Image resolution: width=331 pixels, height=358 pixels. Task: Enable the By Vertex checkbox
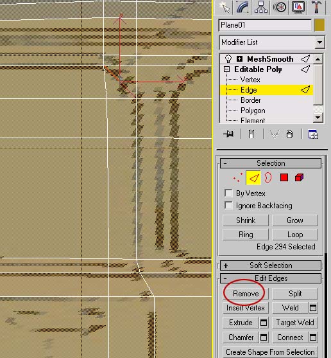pos(228,193)
